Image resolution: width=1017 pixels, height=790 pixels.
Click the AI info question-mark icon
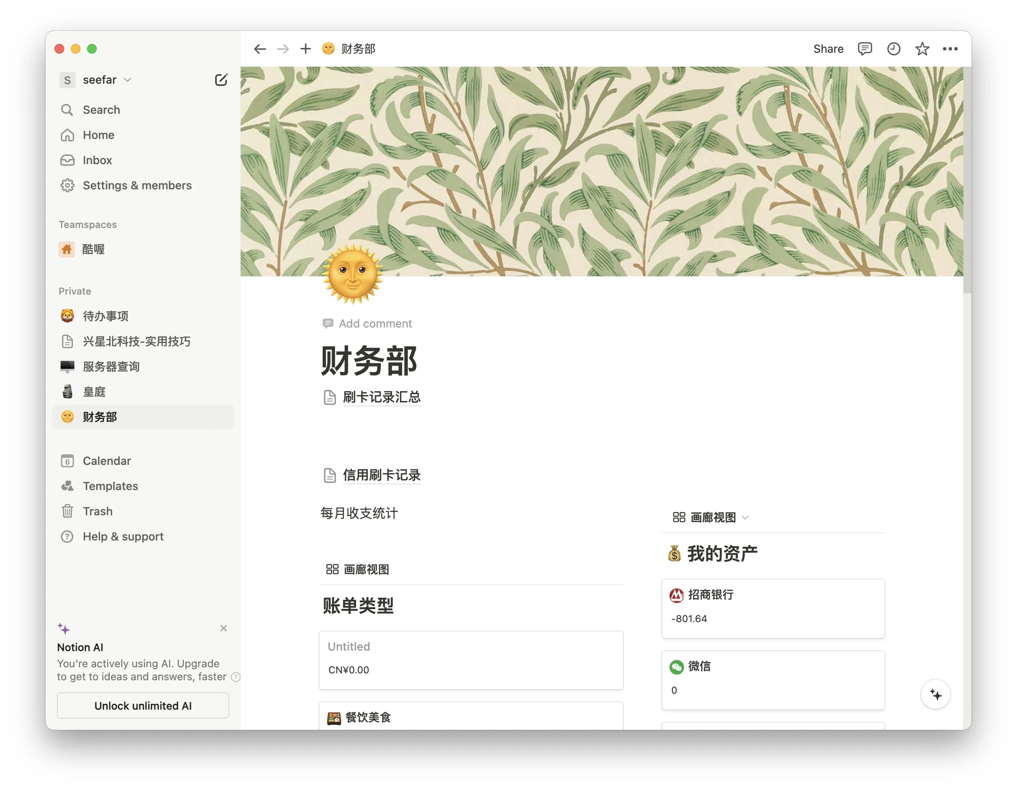click(236, 677)
